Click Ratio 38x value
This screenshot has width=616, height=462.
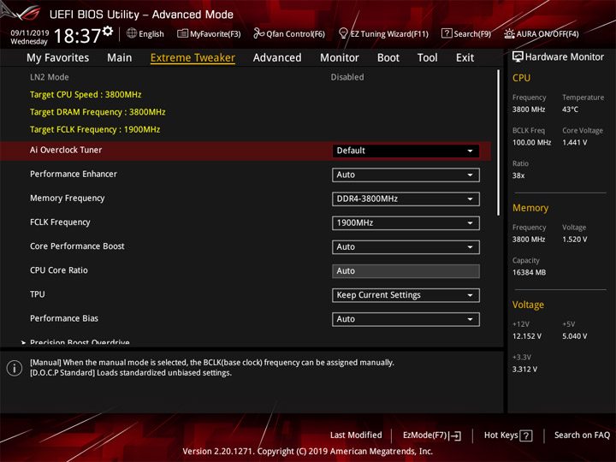click(518, 175)
